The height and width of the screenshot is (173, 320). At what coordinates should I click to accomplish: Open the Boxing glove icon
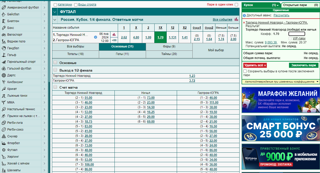(x=4, y=28)
